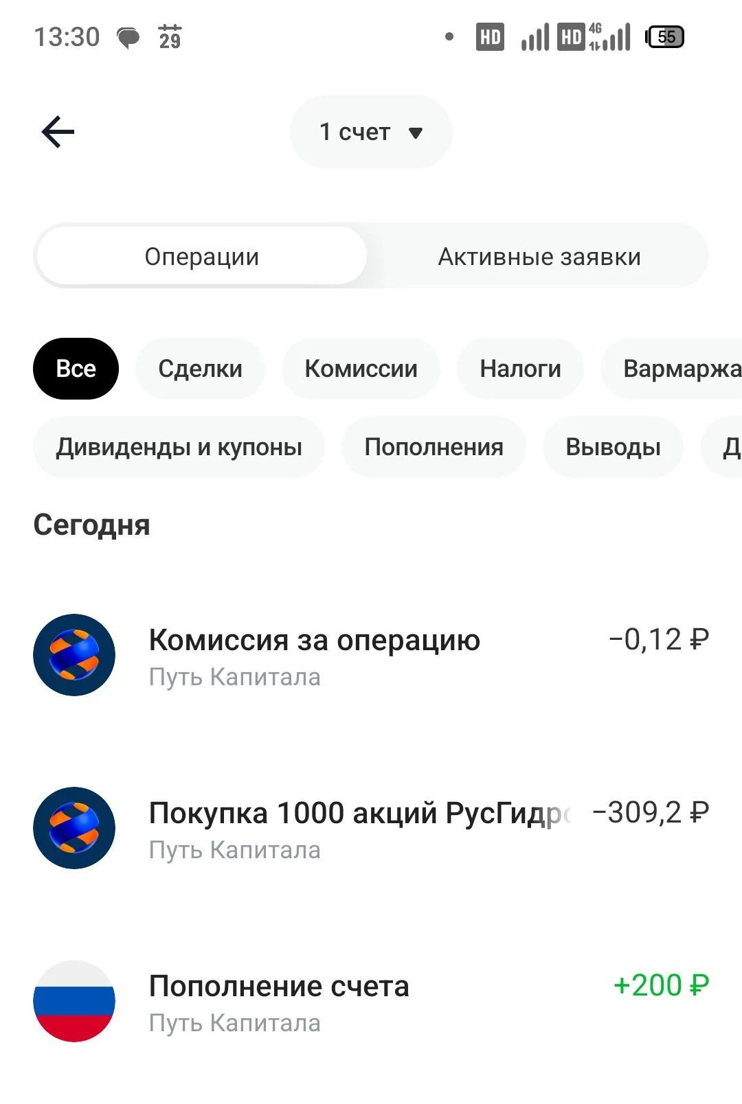Select the «Все» filter chip
742x1104 pixels.
click(x=76, y=369)
